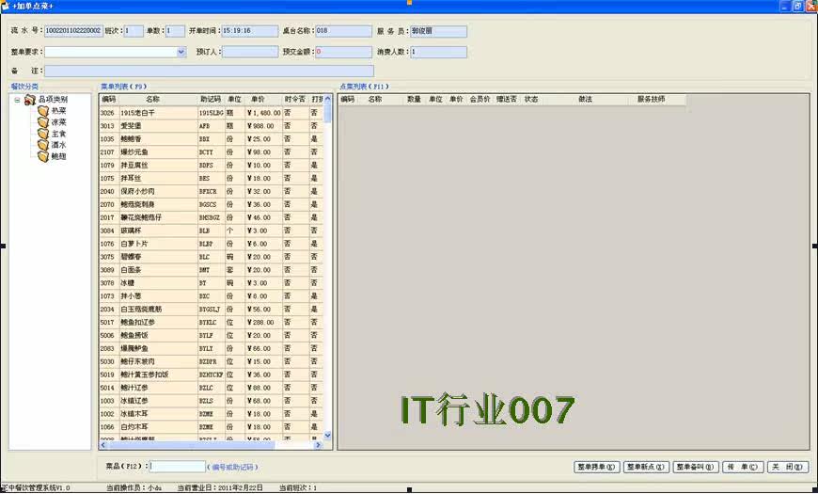Click the 备注 remarks field
The height and width of the screenshot is (494, 818).
209,71
